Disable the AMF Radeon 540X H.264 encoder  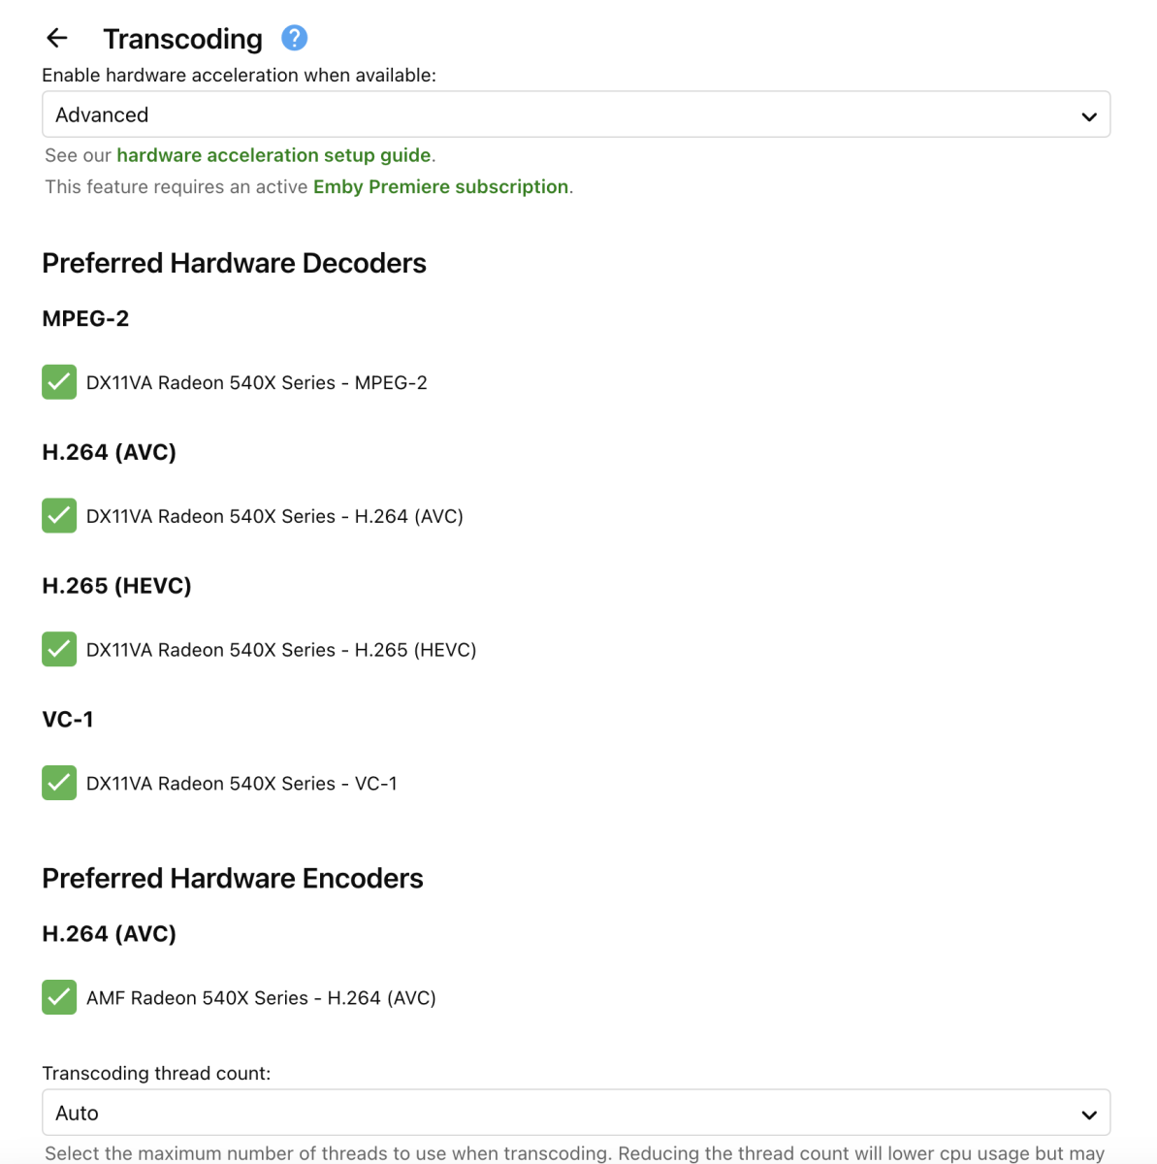[59, 997]
